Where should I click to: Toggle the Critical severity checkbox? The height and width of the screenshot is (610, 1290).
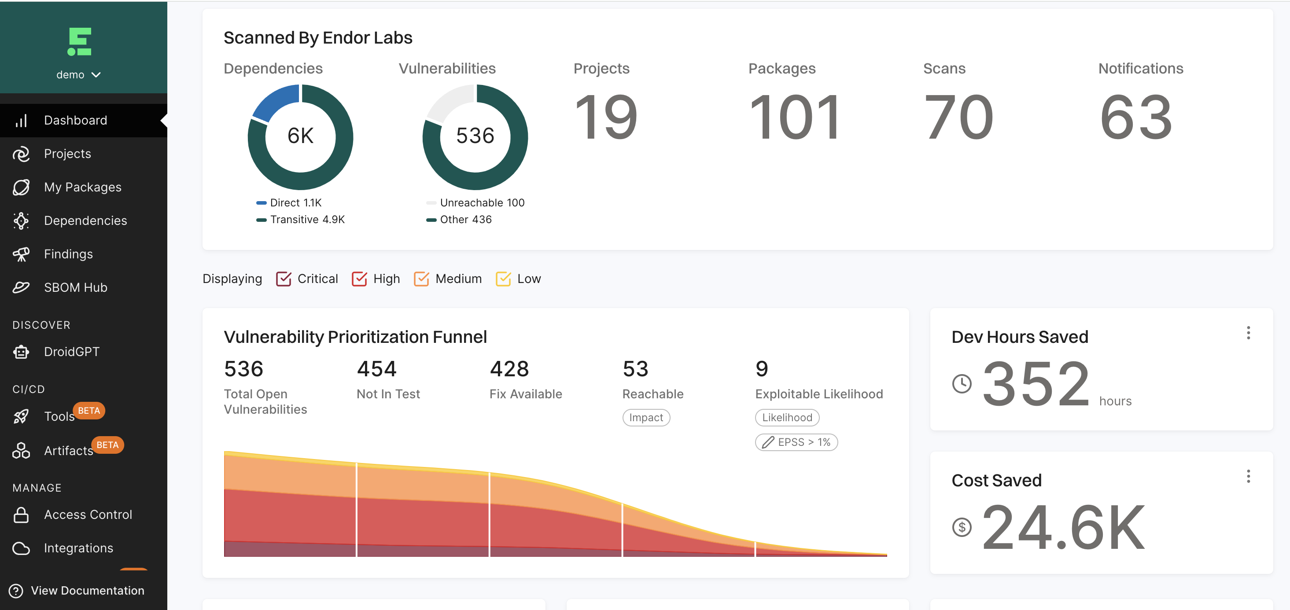click(284, 279)
